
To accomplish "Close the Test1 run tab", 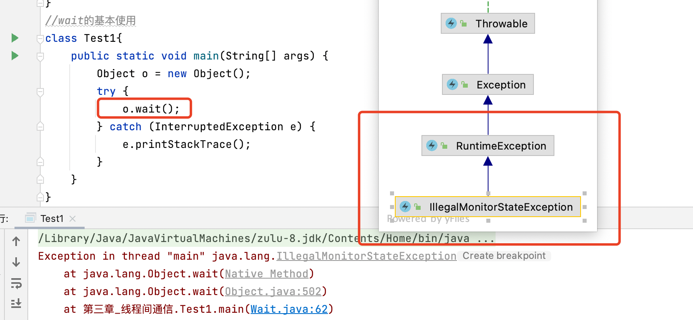I will tap(73, 219).
